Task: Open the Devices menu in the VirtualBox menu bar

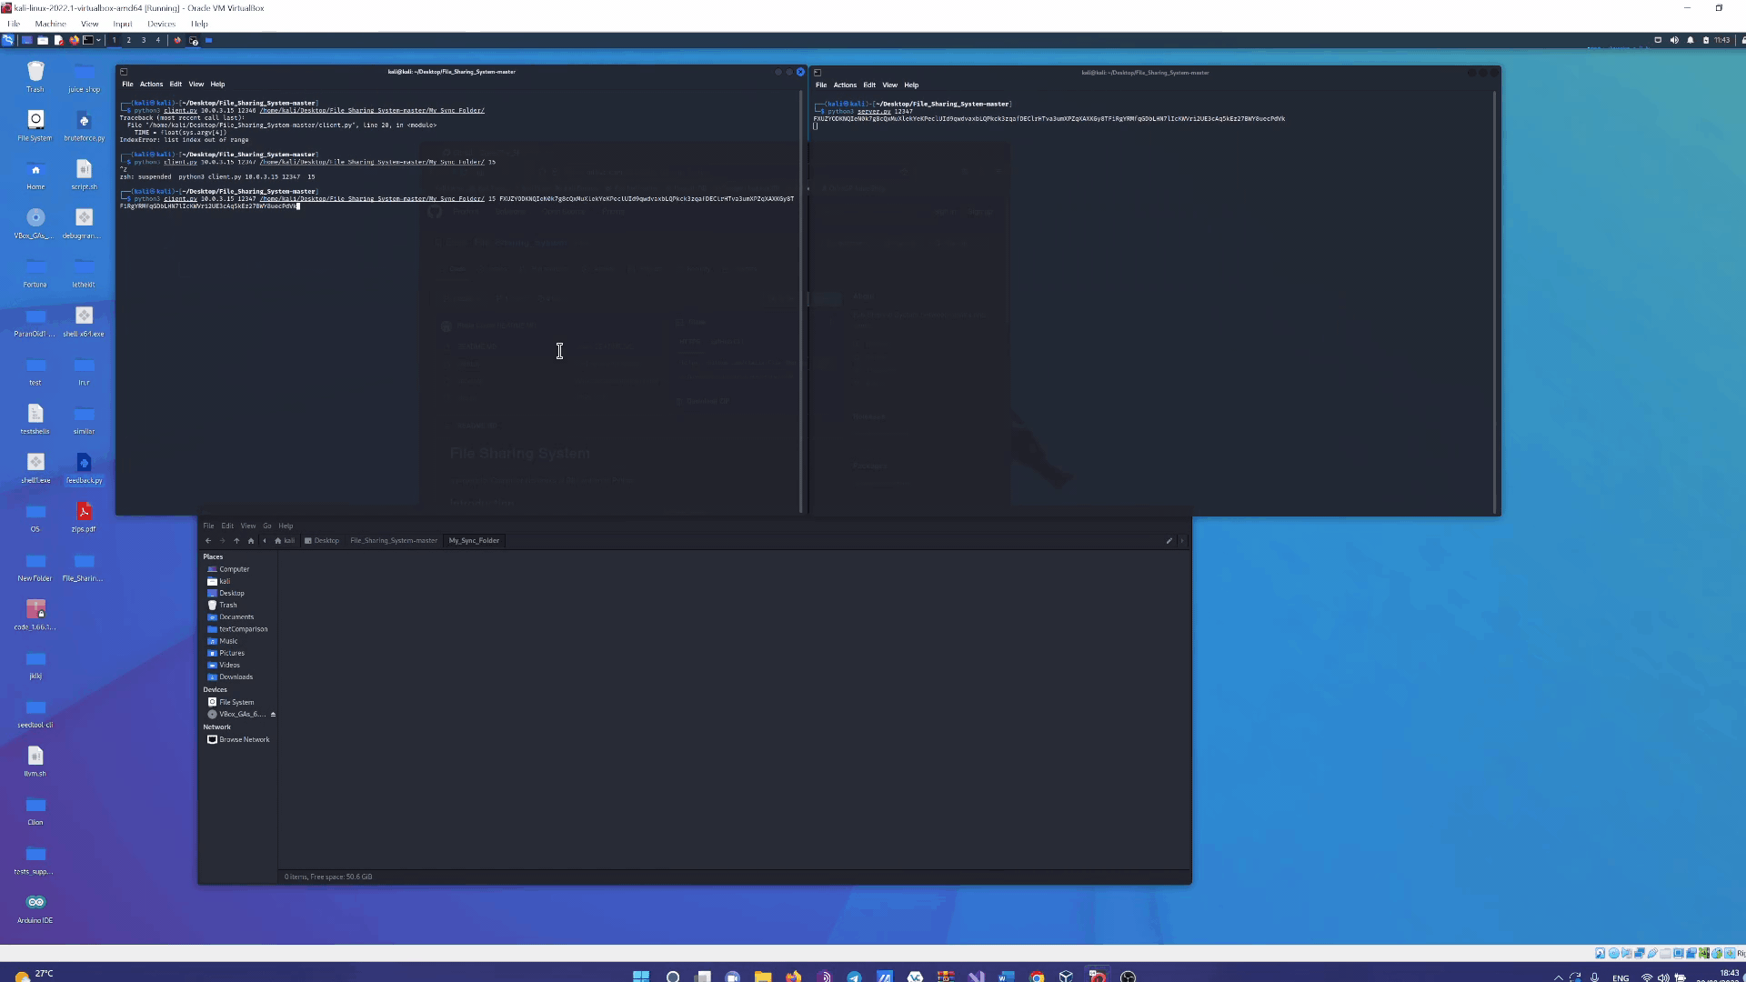Action: tap(161, 24)
